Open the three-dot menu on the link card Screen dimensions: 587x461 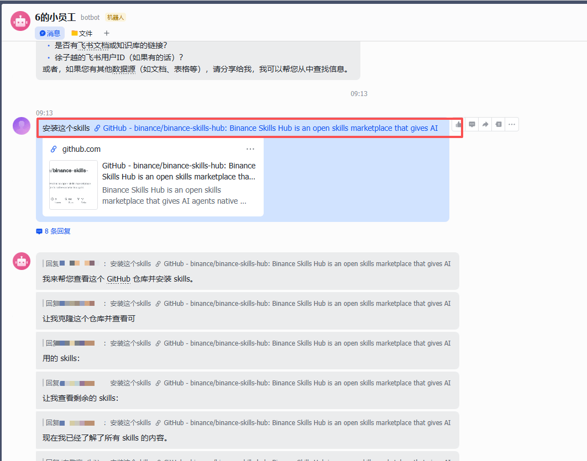[x=250, y=149]
